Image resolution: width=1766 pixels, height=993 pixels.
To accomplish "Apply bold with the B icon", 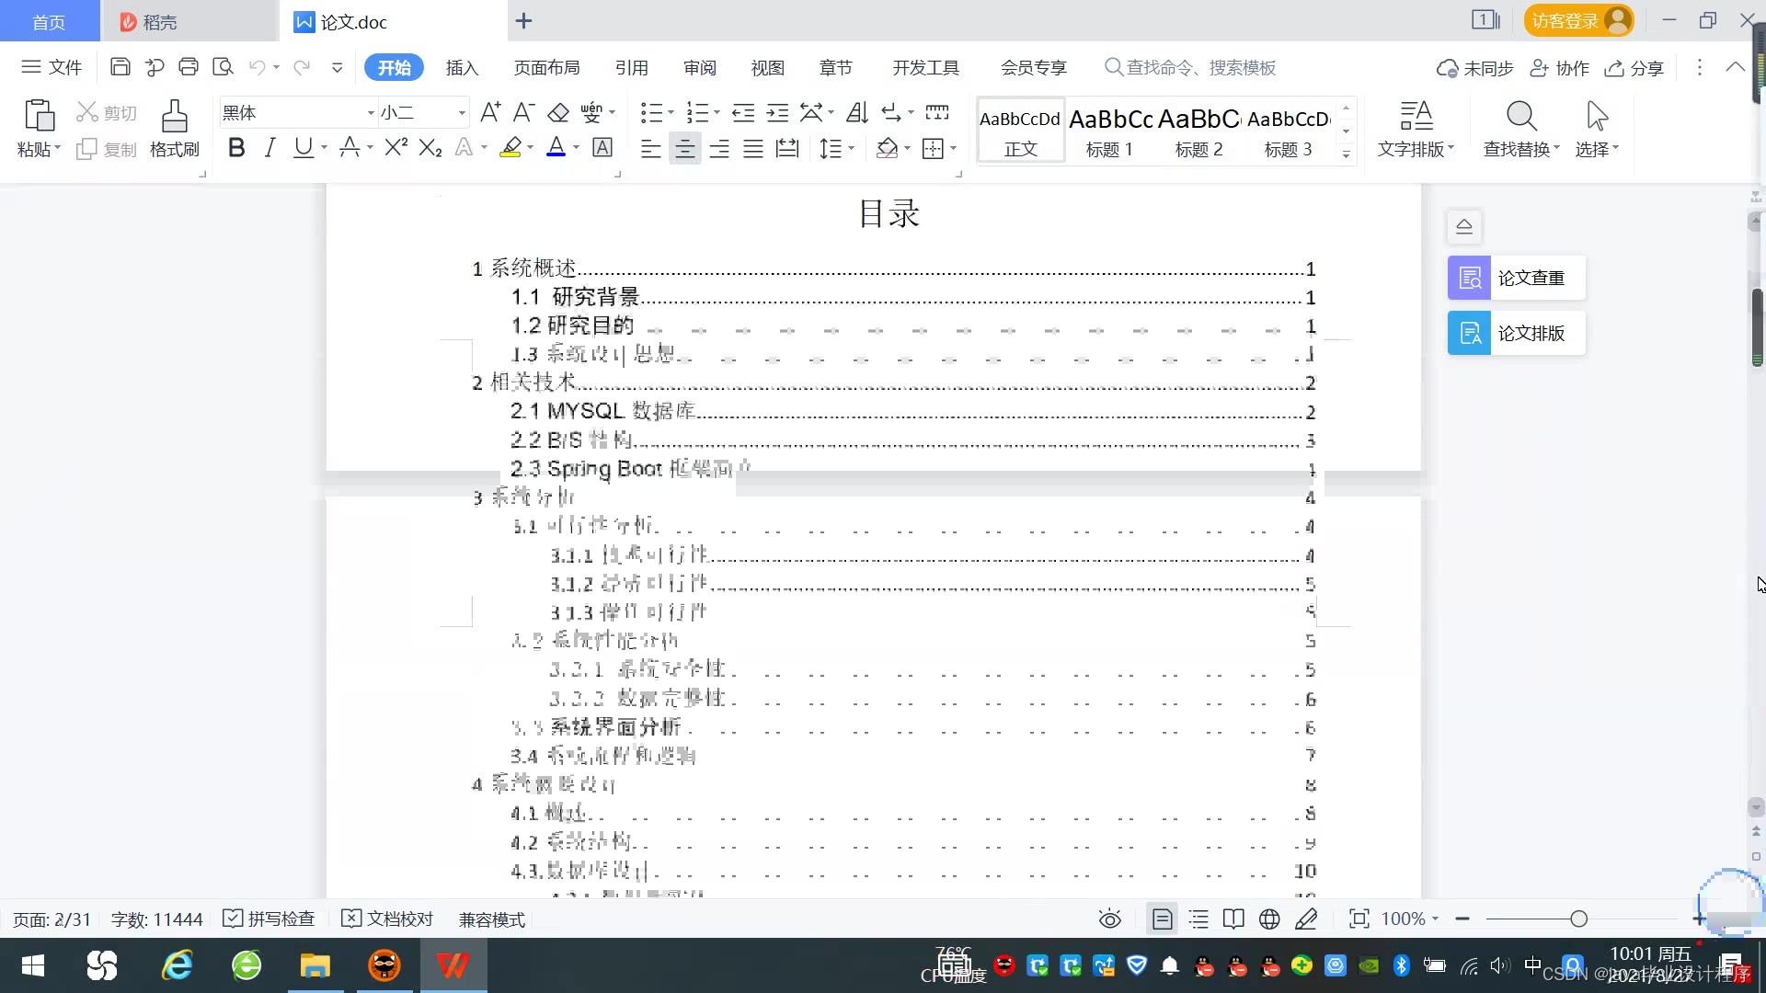I will click(236, 148).
